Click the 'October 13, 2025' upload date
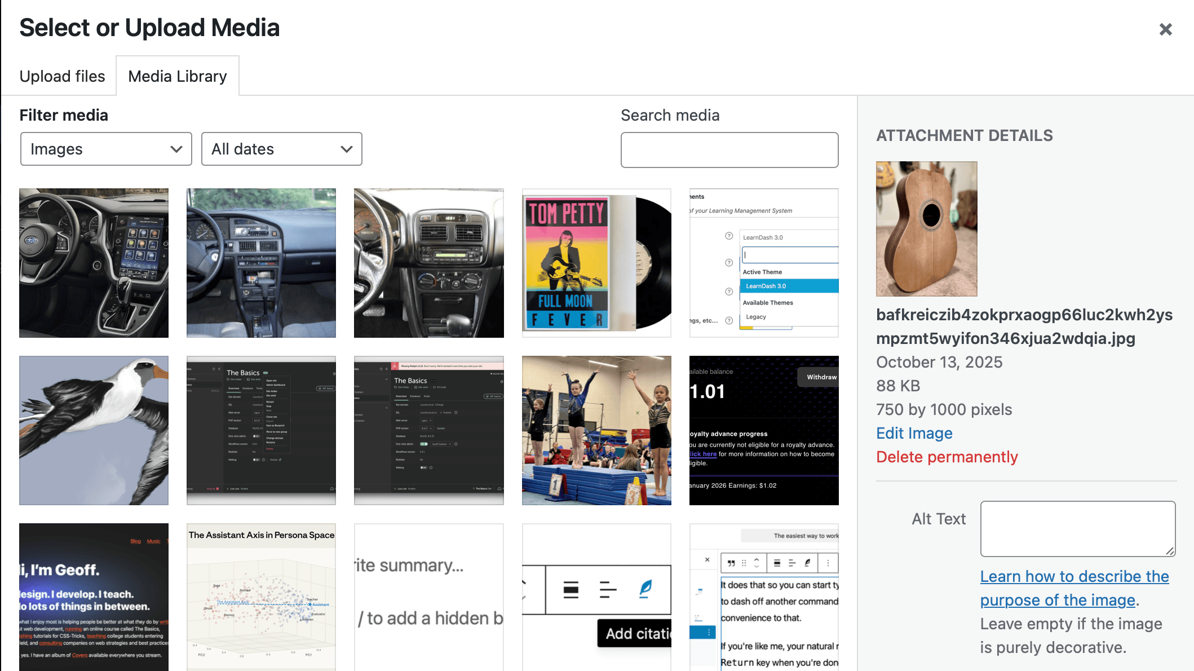Screen dimensions: 1194x671 pos(939,362)
